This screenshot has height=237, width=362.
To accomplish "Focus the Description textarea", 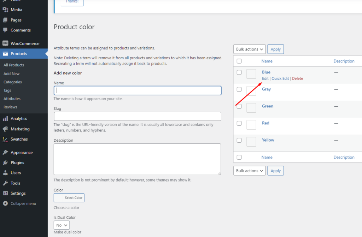I will [x=138, y=159].
